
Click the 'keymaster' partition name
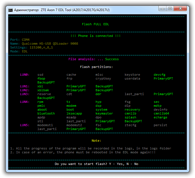click(104, 113)
